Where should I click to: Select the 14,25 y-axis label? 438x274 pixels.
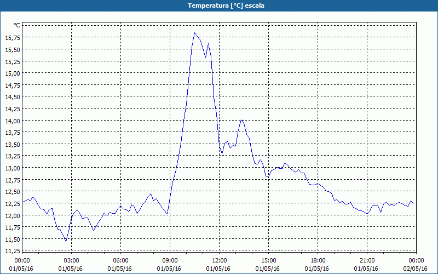click(12, 109)
